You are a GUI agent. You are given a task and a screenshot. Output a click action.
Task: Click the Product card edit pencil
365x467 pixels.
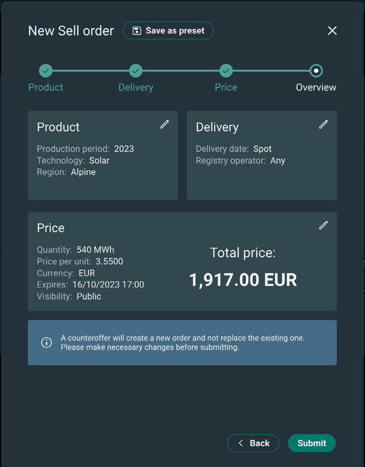tap(164, 124)
